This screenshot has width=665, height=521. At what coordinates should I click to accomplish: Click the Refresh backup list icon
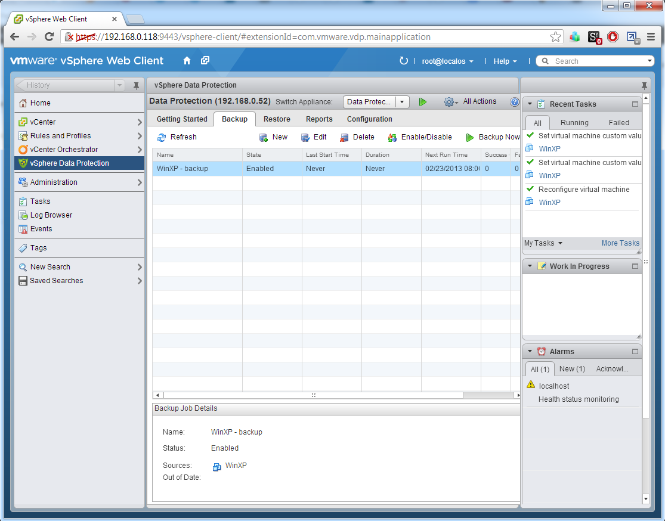(162, 137)
